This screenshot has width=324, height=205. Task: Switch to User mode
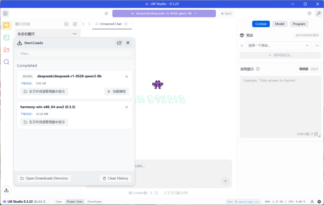pyautogui.click(x=59, y=201)
